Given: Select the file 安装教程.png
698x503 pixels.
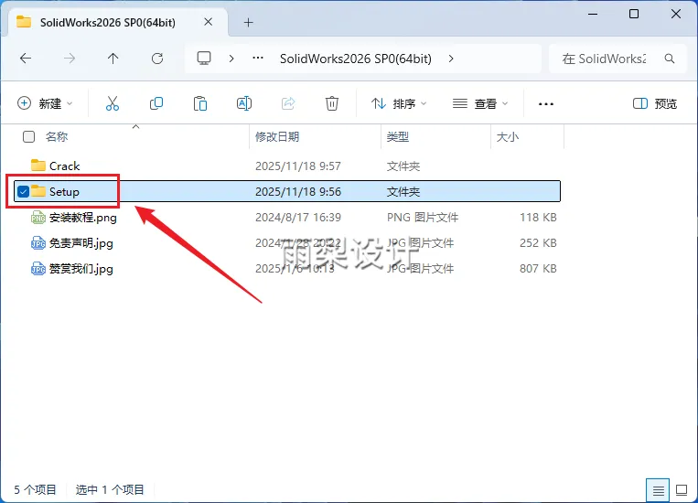Looking at the screenshot, I should point(83,218).
